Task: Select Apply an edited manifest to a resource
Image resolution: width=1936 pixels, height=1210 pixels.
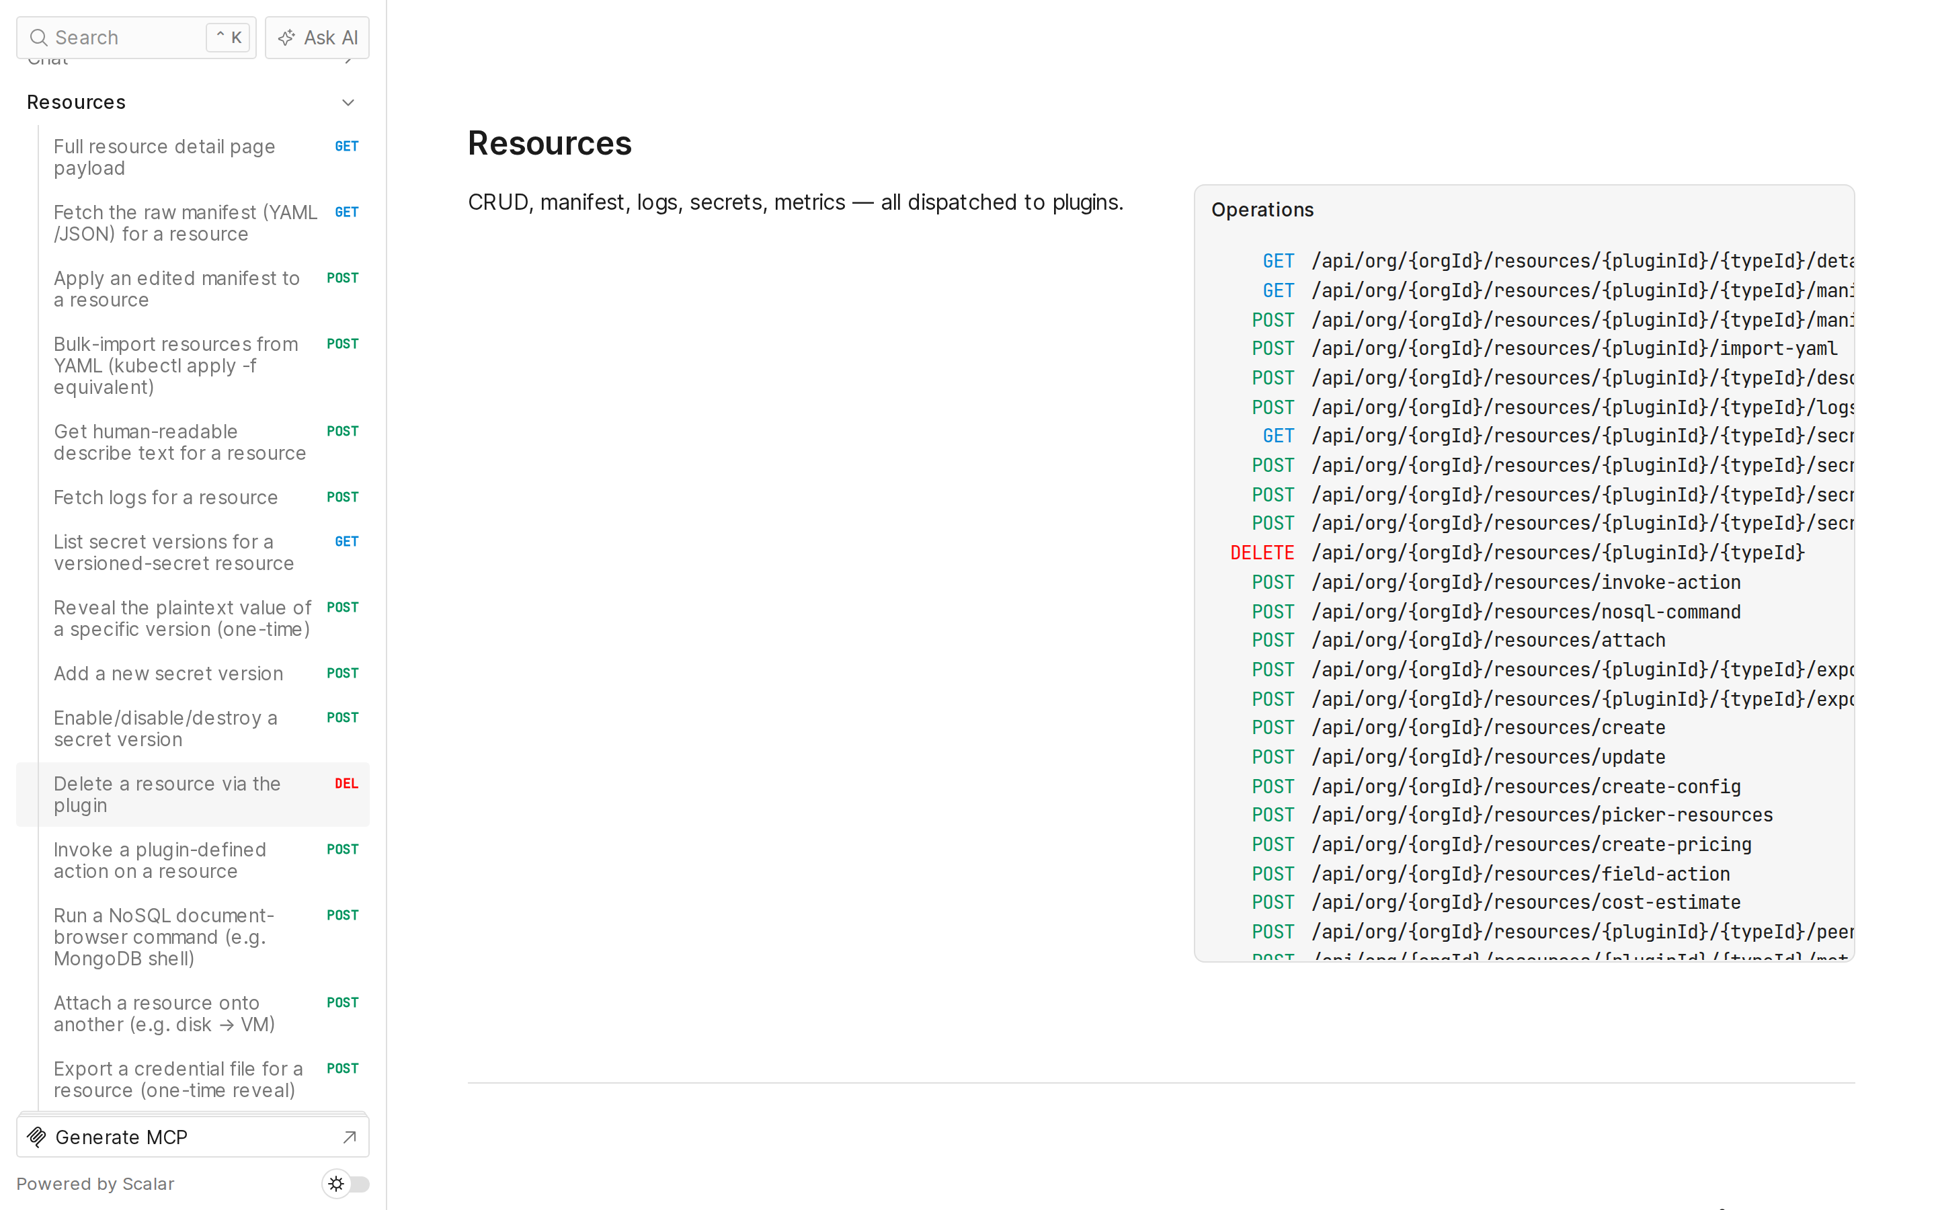Action: (193, 289)
